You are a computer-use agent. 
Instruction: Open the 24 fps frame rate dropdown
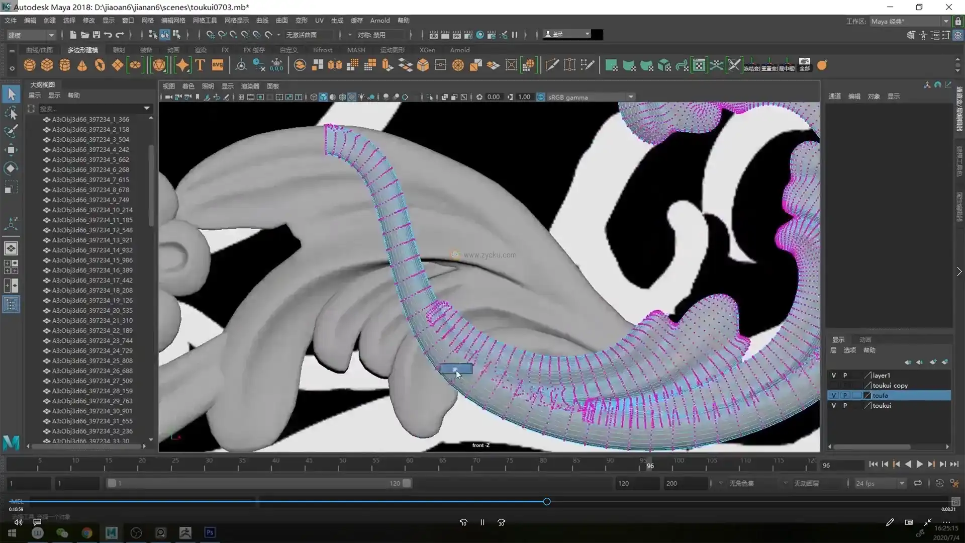(x=902, y=484)
